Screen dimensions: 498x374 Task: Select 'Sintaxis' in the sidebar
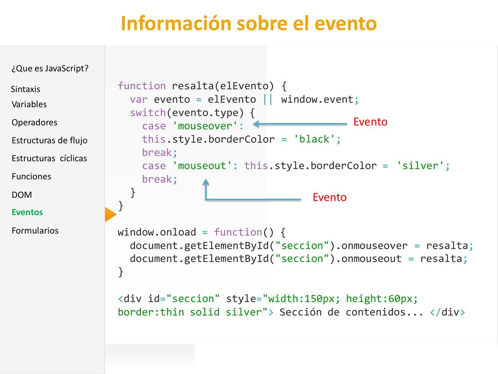[25, 89]
